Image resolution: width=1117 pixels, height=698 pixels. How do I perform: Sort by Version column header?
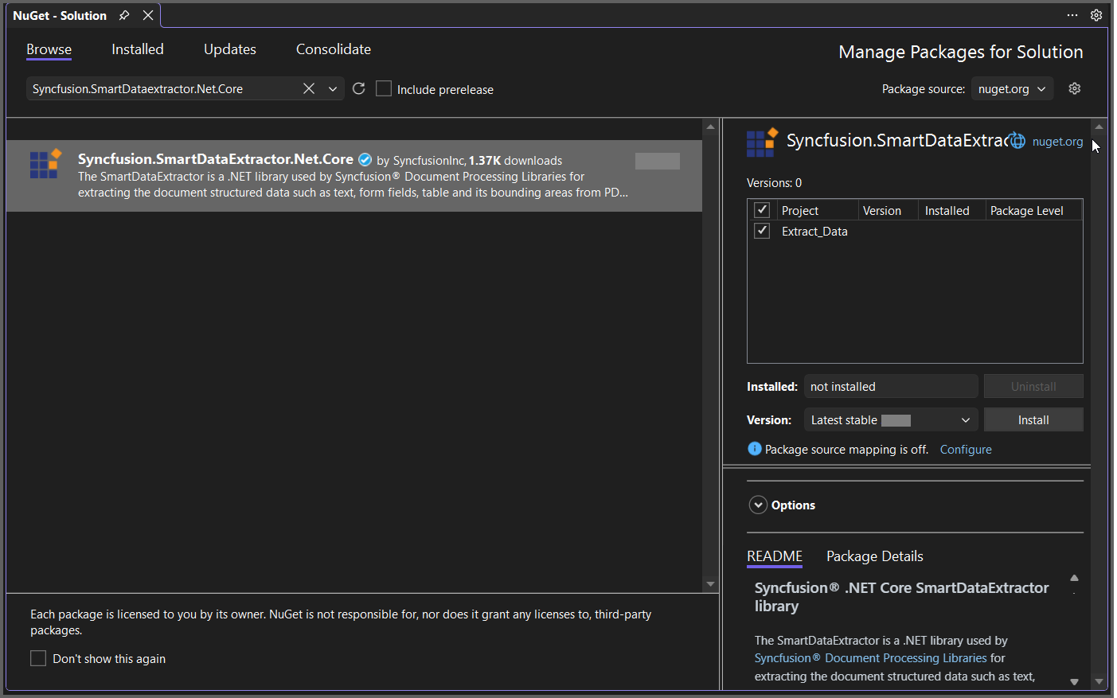coord(889,210)
